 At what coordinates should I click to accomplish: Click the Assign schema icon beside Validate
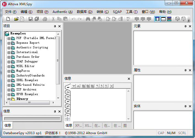click(x=121, y=19)
